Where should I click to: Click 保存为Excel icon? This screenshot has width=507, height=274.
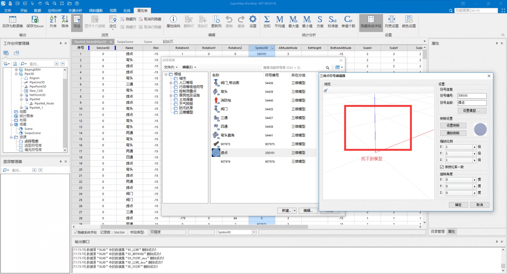pyautogui.click(x=35, y=22)
